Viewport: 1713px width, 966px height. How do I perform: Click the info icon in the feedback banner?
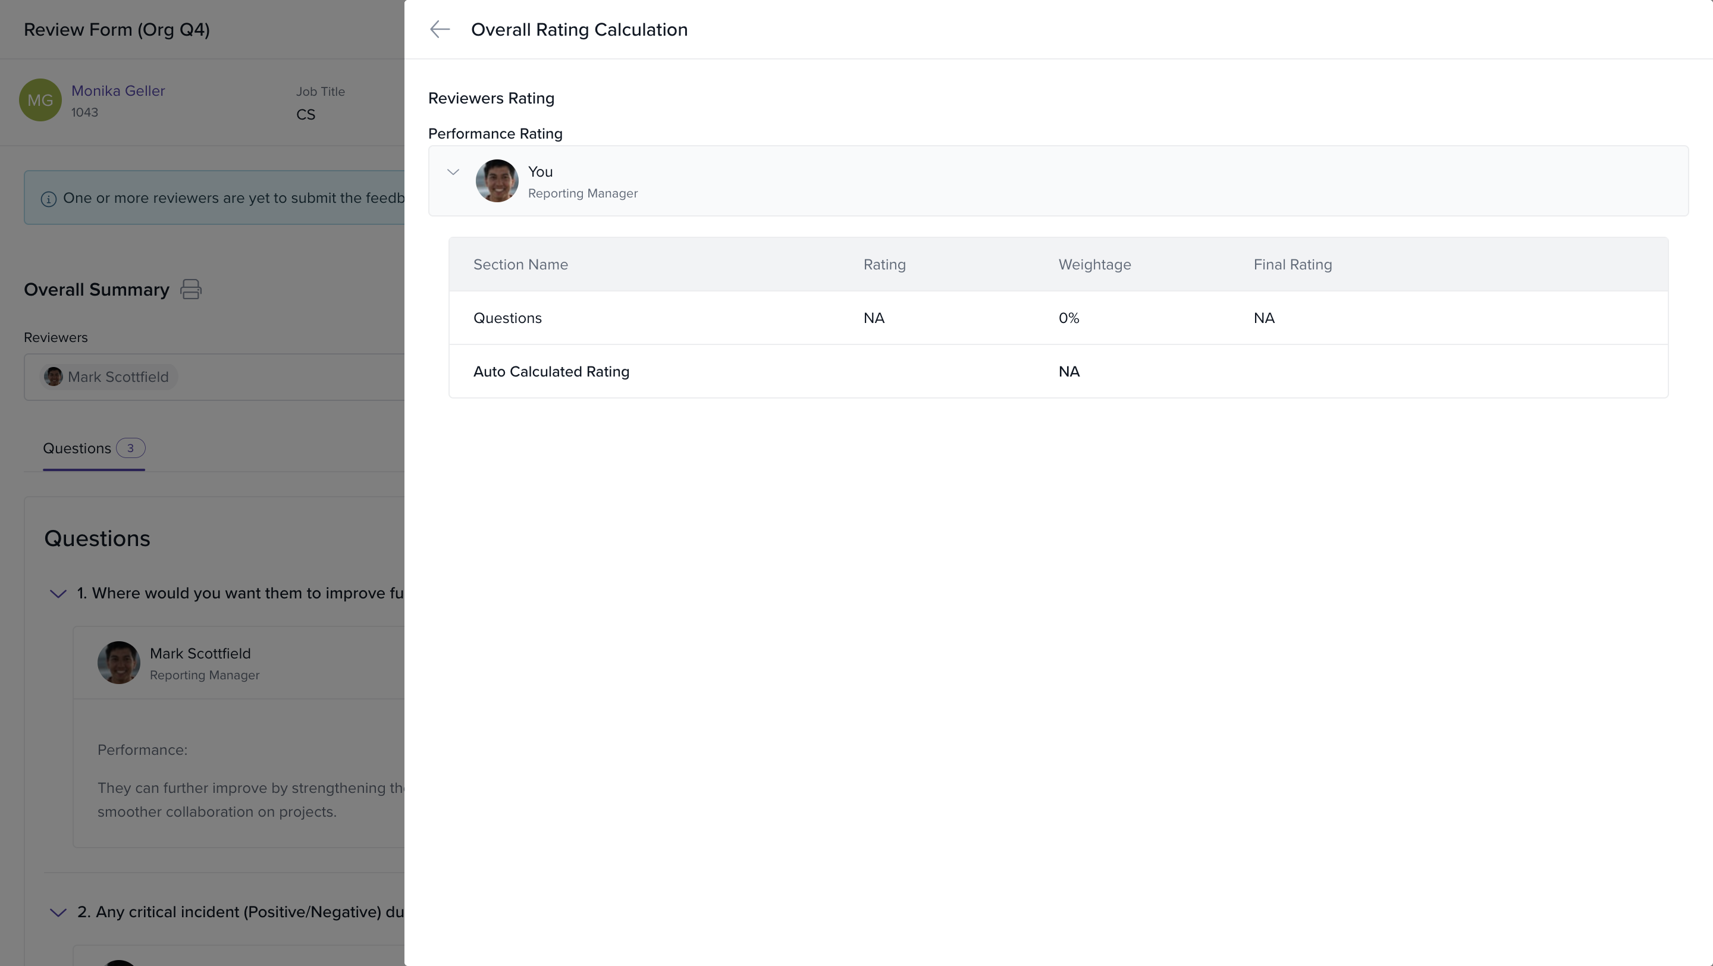coord(49,199)
